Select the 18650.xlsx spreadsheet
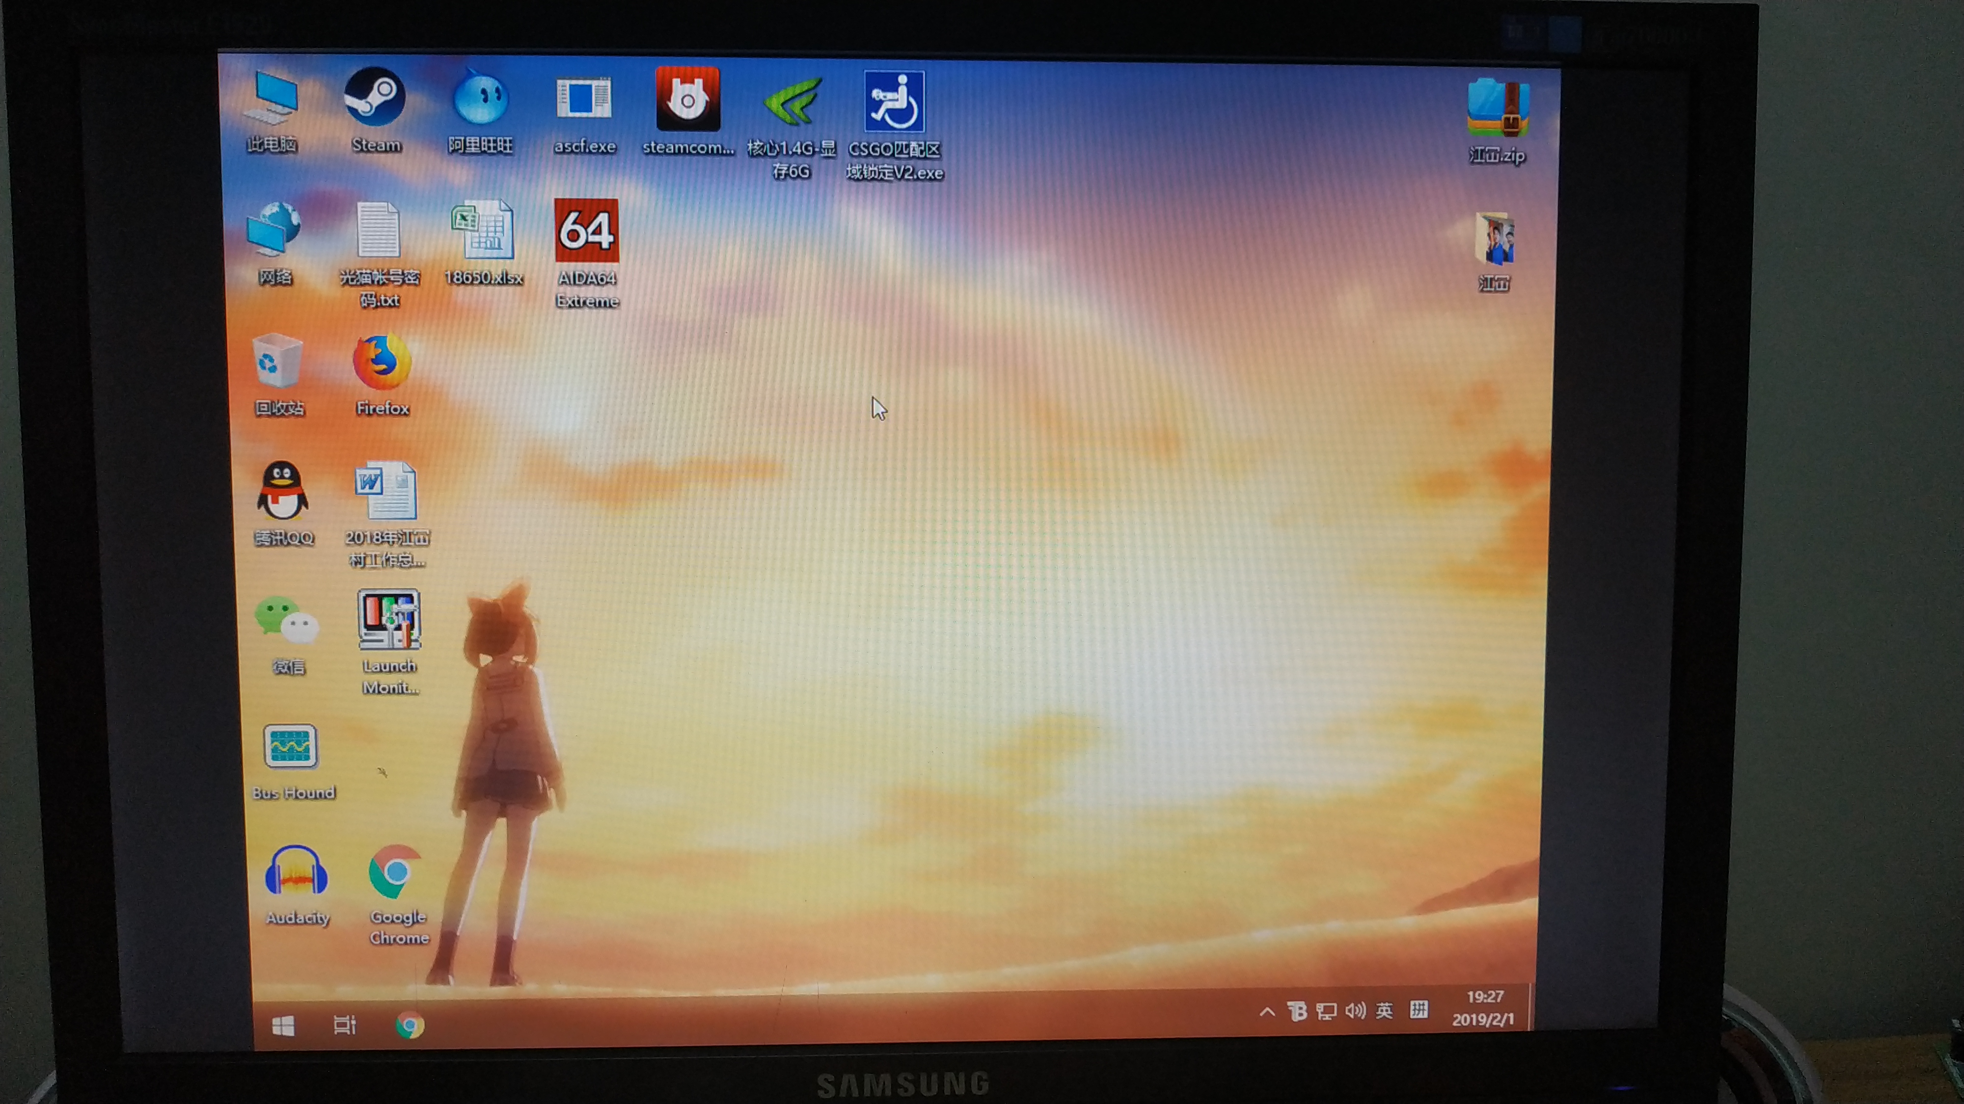This screenshot has height=1104, width=1964. [x=483, y=243]
